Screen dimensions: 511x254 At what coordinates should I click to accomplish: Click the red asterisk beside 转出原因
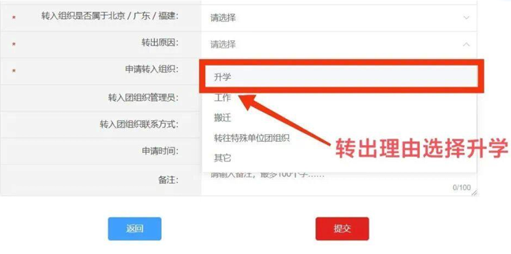pos(14,44)
